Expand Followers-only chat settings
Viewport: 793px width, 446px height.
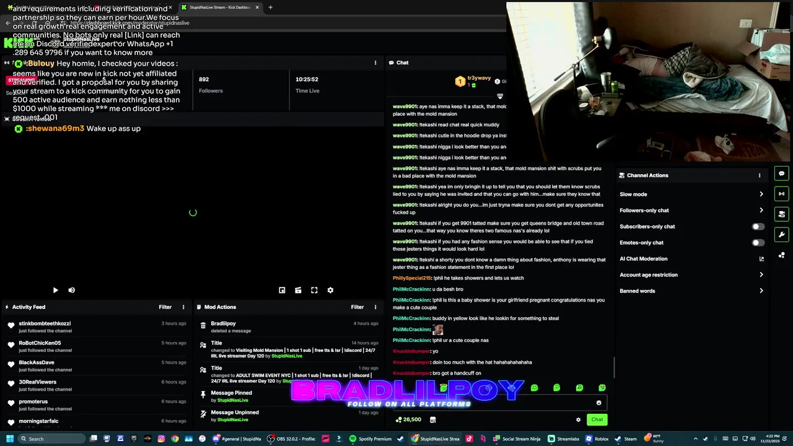(691, 211)
